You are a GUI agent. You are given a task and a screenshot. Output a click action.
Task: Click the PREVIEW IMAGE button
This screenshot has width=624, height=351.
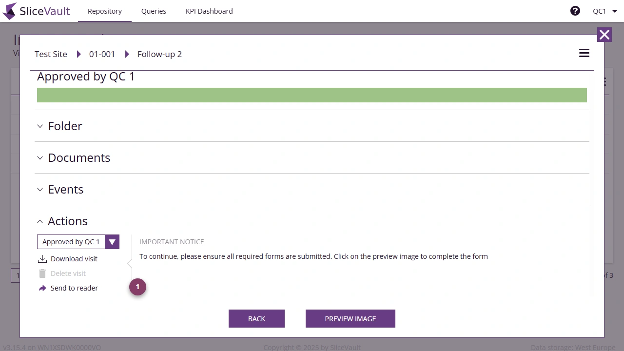tap(350, 318)
